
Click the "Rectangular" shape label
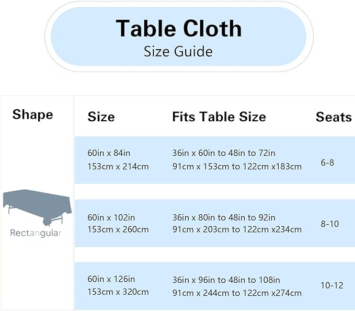(36, 233)
